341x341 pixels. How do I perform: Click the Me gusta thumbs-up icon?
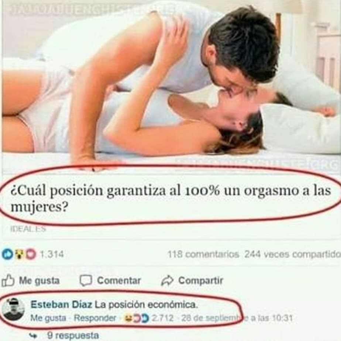coord(8,280)
